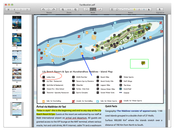Click the 'Beach Villas' legend text
This screenshot has width=175, height=131.
pyautogui.click(x=105, y=77)
